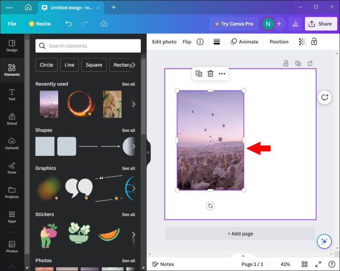Add the salad bowl sticker

coord(79,233)
